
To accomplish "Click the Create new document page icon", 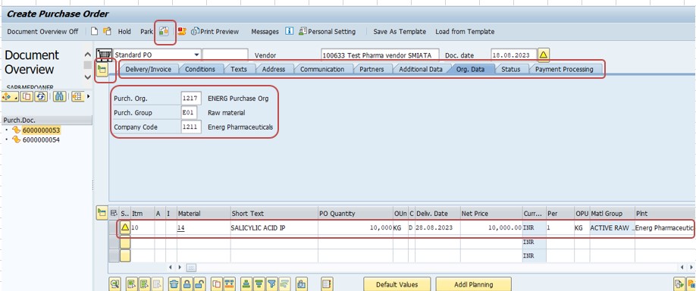I will (94, 32).
